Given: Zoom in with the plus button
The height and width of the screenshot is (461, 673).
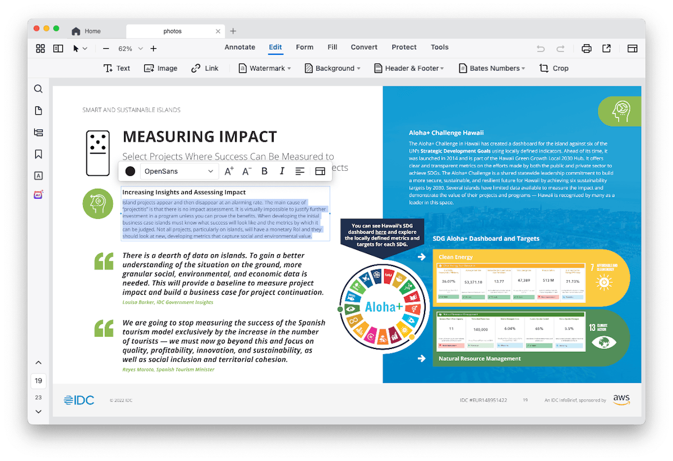Looking at the screenshot, I should (x=154, y=49).
